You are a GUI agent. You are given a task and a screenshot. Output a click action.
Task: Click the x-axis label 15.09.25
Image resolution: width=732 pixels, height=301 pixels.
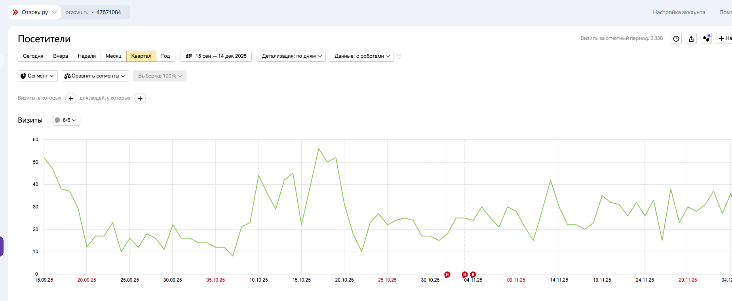[44, 280]
